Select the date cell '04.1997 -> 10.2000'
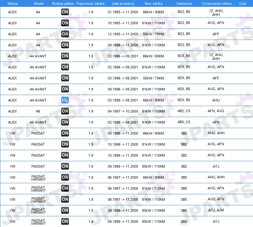The image size is (253, 227). tap(123, 111)
